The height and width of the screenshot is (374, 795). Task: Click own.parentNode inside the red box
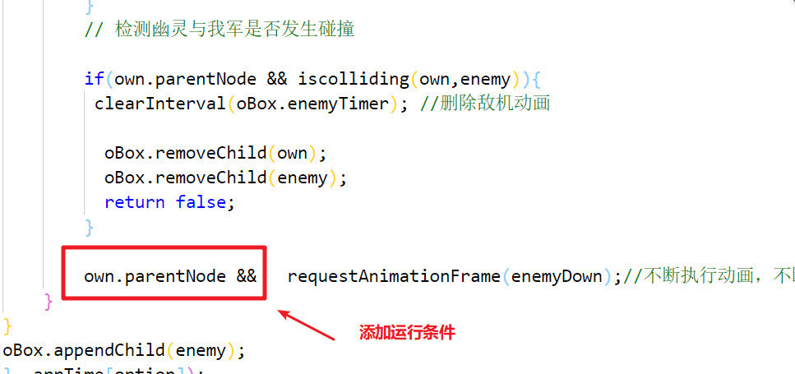pos(155,276)
